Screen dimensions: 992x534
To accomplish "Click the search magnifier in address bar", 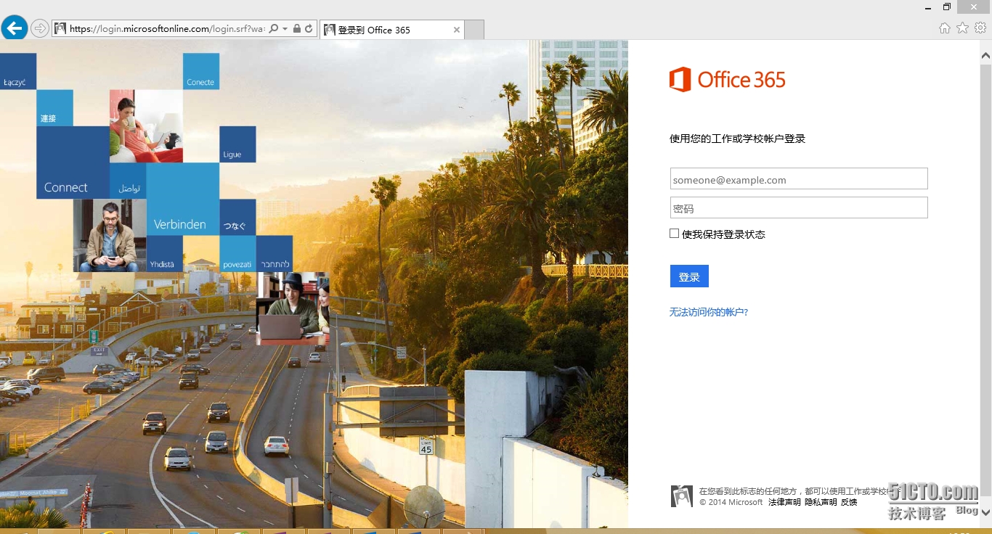I will [x=274, y=29].
